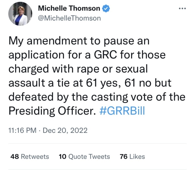View the 76 Likes list
Screen dimensions: 195x170
coord(132,156)
